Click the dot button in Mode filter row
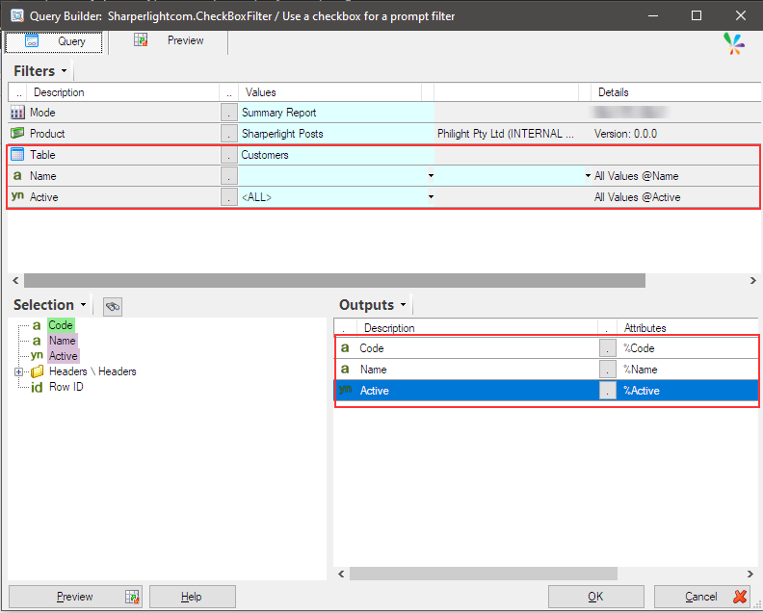This screenshot has height=613, width=763. click(x=228, y=113)
